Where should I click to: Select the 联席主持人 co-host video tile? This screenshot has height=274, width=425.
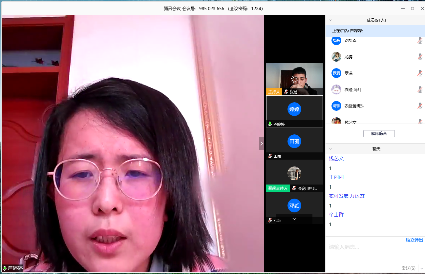294,175
